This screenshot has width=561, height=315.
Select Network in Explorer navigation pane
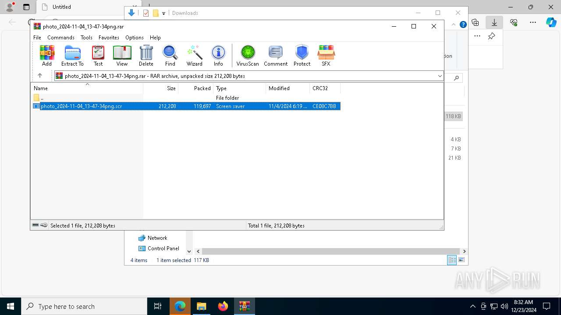(157, 238)
